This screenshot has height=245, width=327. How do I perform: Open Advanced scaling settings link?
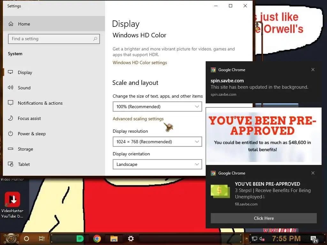pos(138,119)
